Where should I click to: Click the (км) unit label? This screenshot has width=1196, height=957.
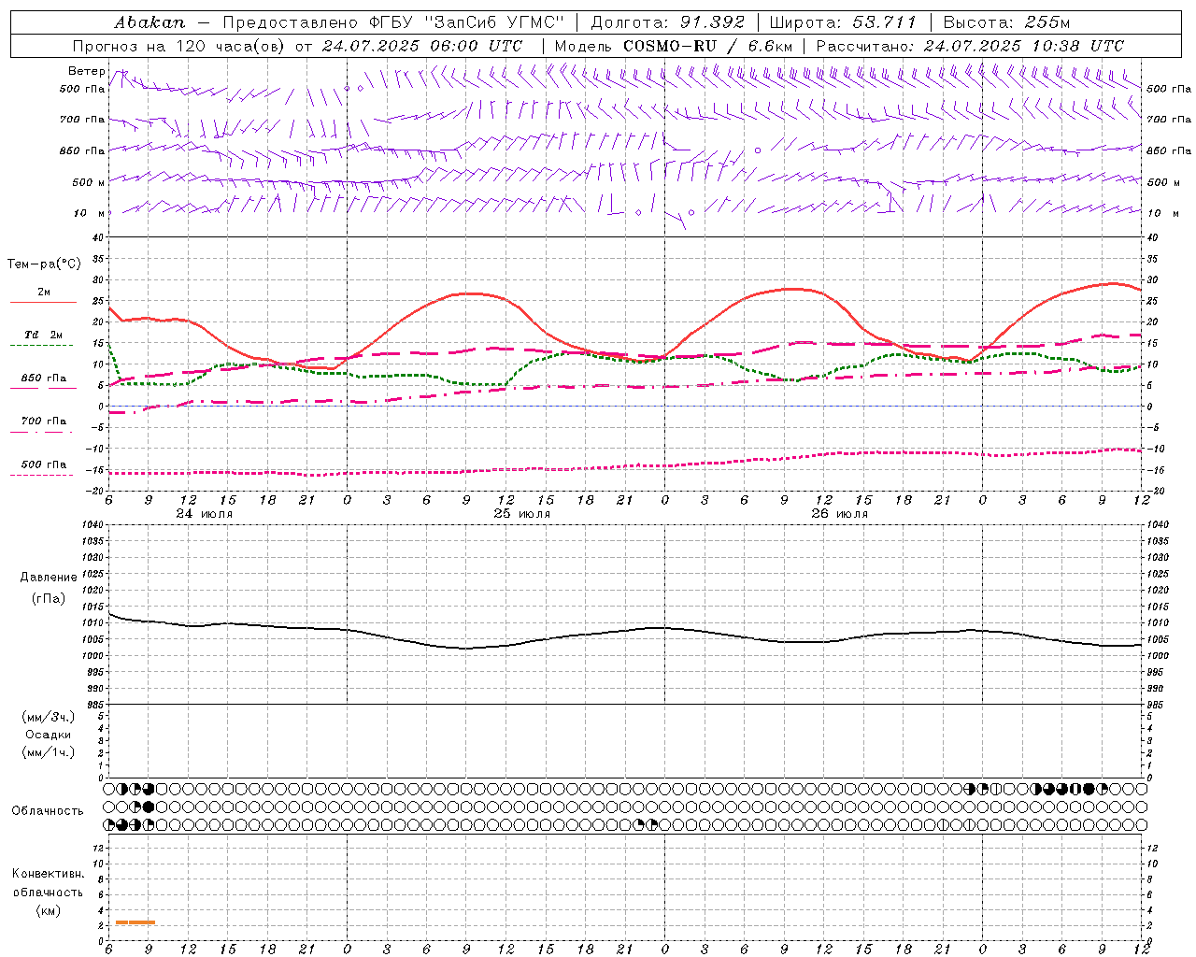49,910
